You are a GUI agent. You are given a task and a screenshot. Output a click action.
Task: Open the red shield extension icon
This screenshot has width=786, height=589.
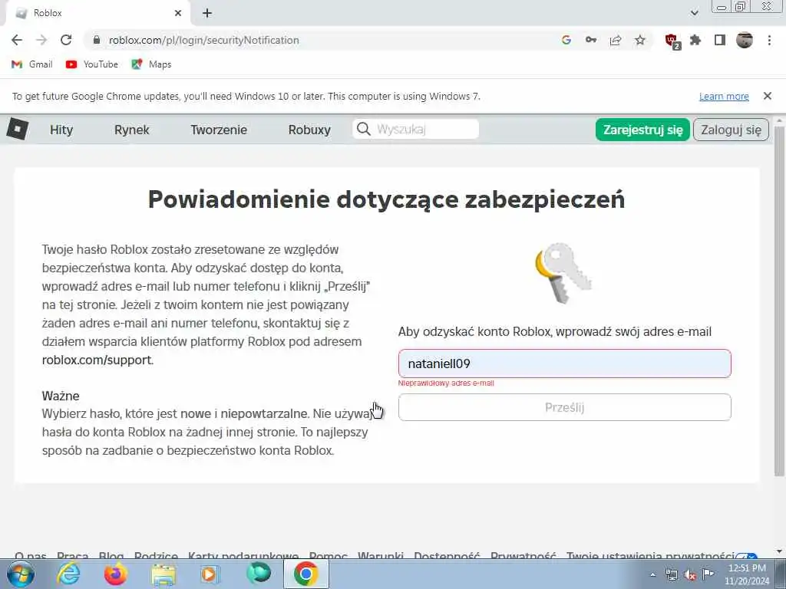(x=672, y=41)
